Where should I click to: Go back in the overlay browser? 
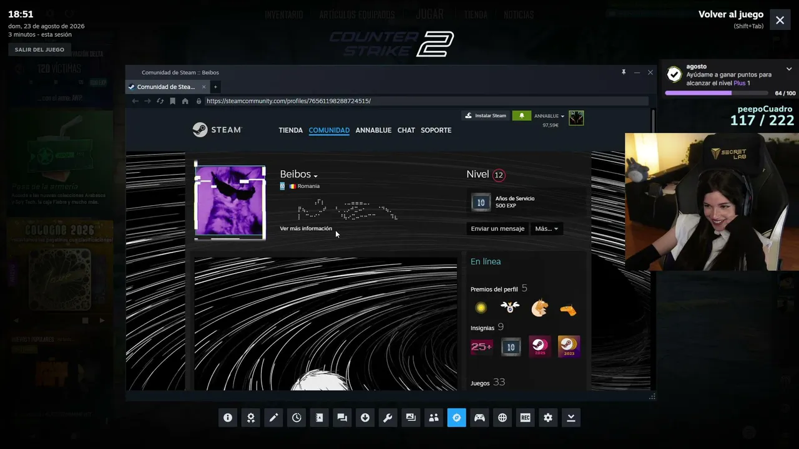pos(135,101)
